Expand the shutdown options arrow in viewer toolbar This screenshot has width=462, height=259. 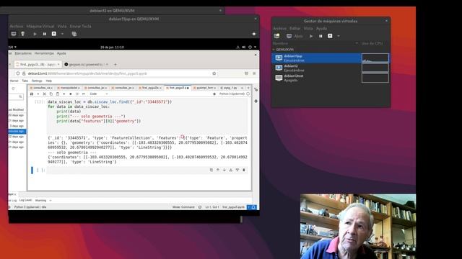62,34
